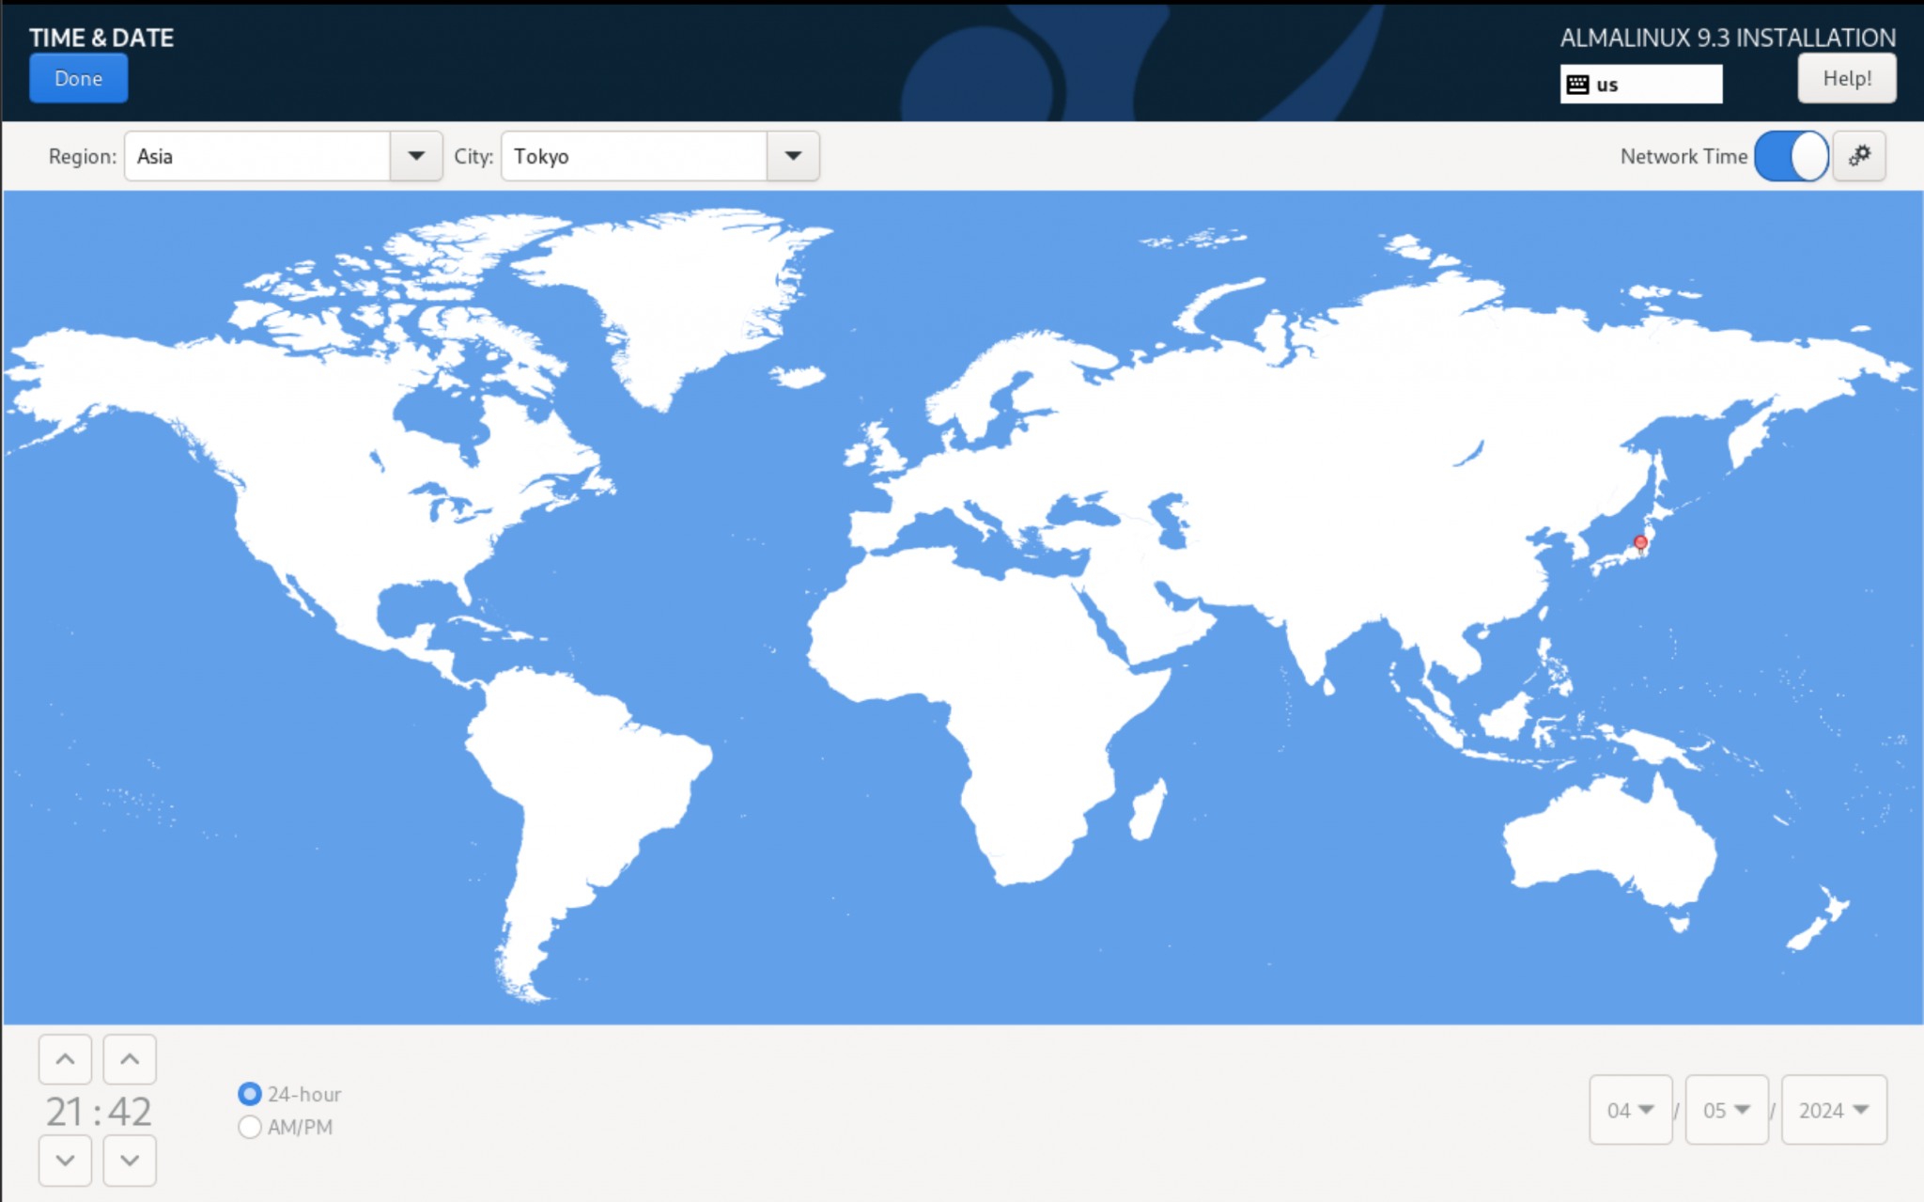The image size is (1924, 1202).
Task: Click the up arrow to increase minutes
Action: (130, 1058)
